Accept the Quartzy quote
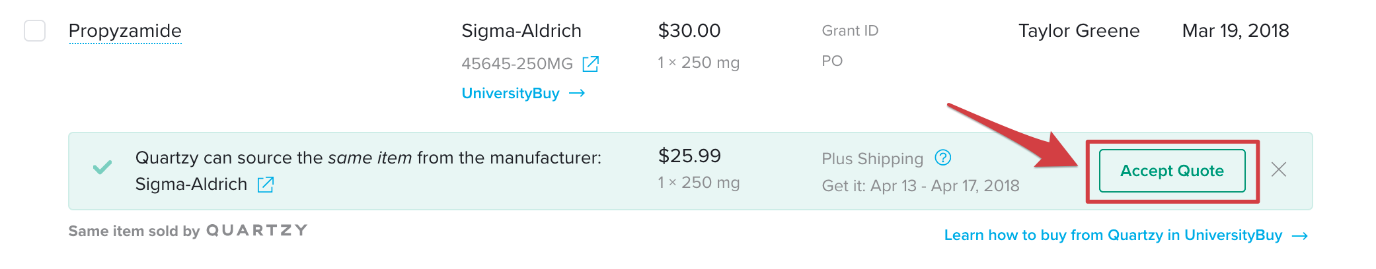 (1172, 171)
